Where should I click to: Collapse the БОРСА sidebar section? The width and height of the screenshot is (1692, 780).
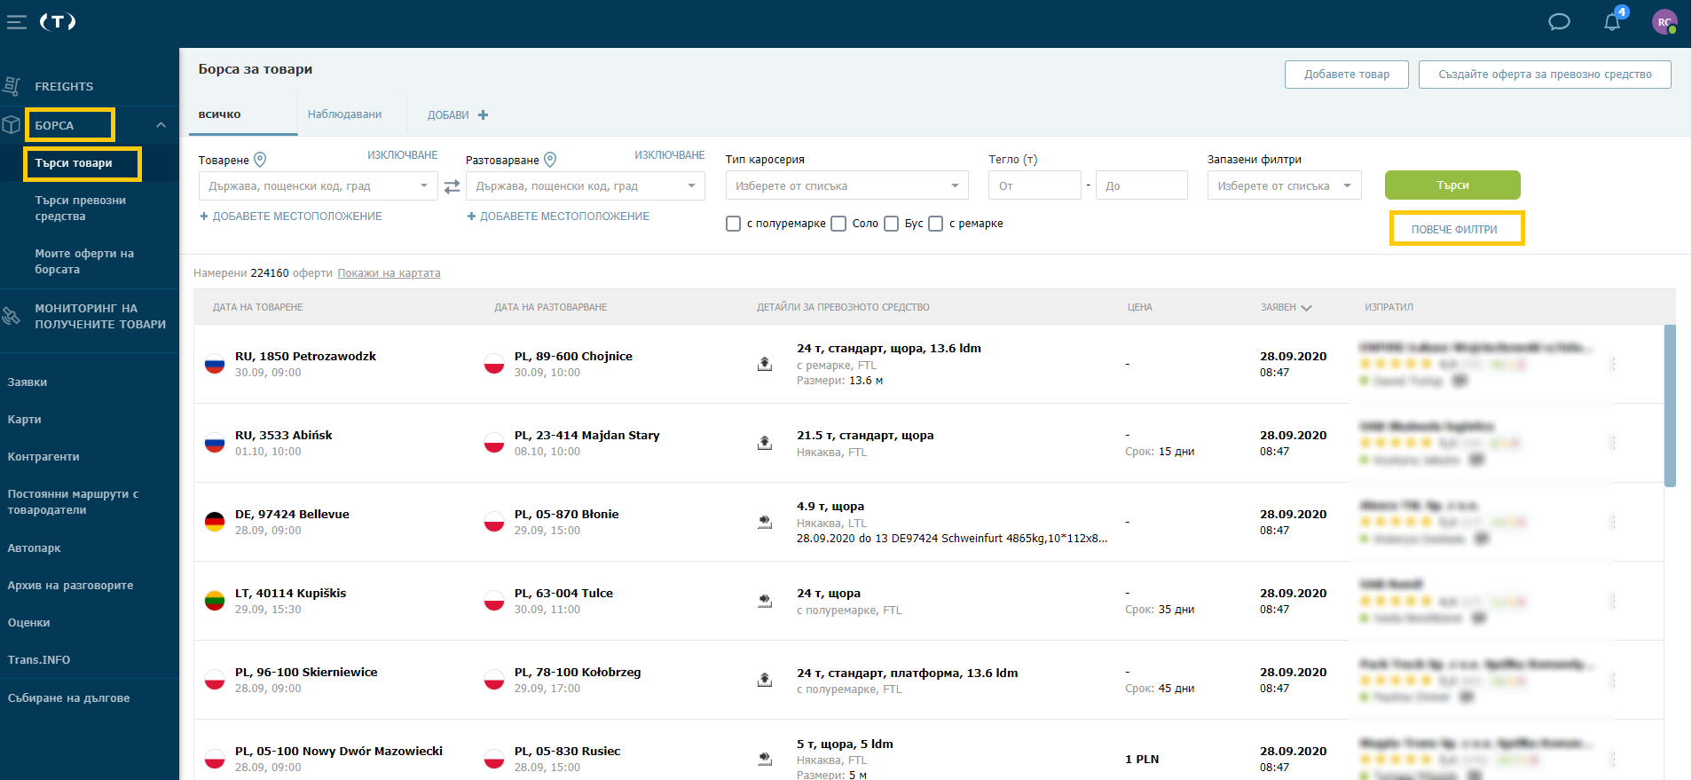(161, 125)
